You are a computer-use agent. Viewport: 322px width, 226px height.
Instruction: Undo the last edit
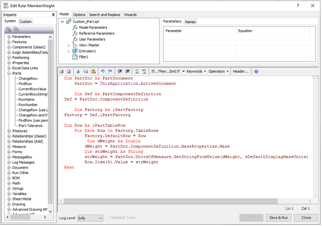tap(103, 71)
